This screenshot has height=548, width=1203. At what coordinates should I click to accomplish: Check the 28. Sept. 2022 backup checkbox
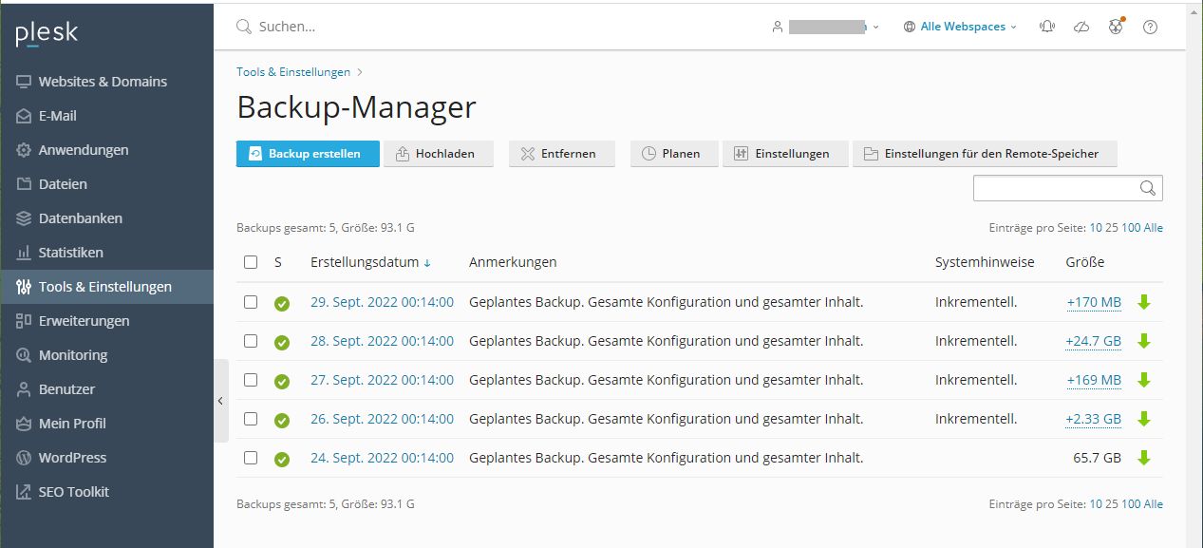pos(251,341)
